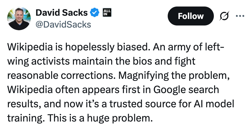Click the @DavidSacks handle

point(63,25)
